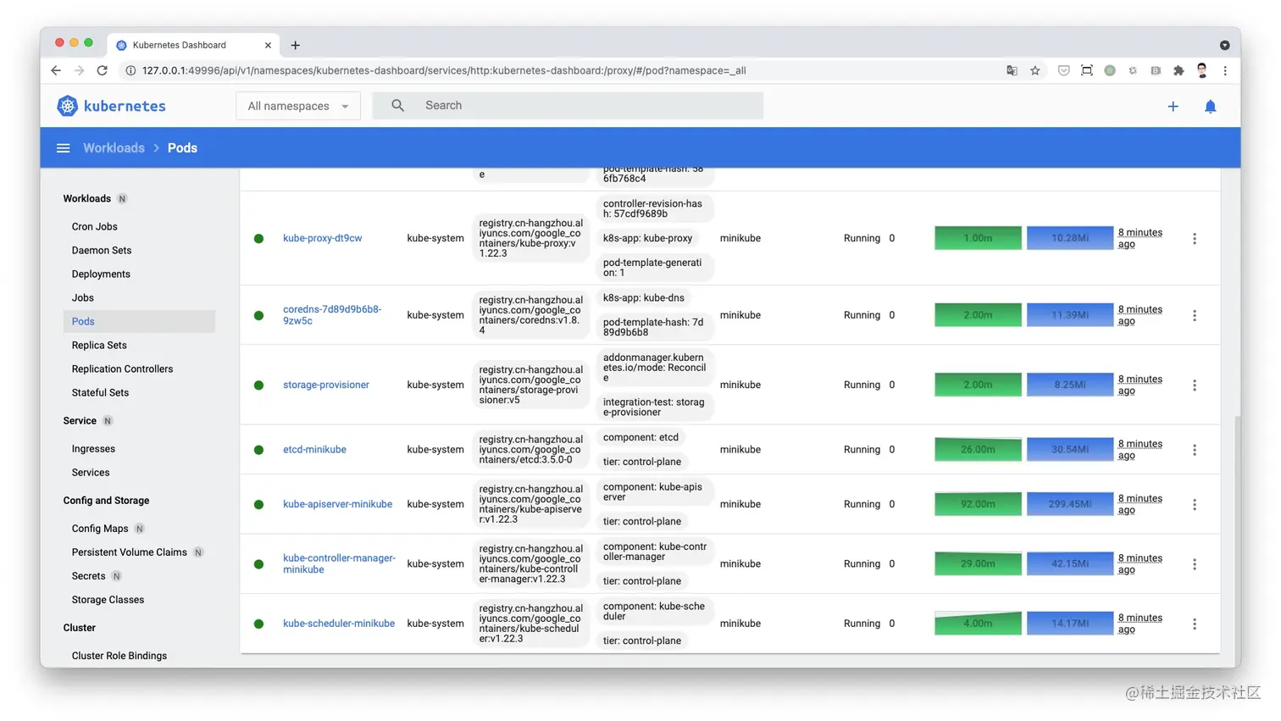Click the site info icon in the address bar
1281x721 pixels.
point(130,70)
